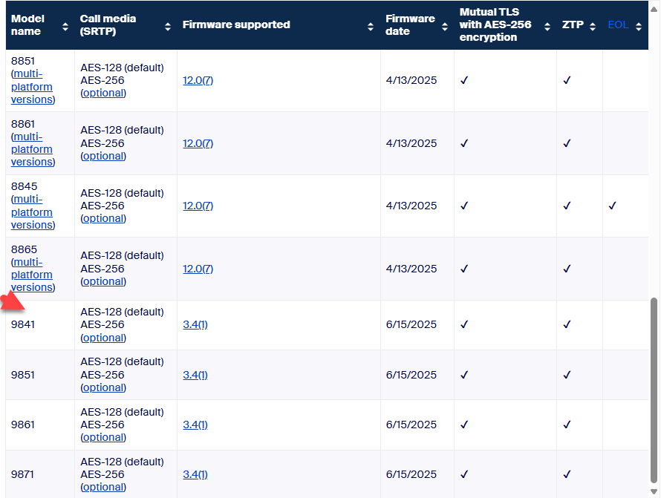The image size is (661, 498).
Task: Sort by Call media (SRTP) column
Action: pos(167,26)
